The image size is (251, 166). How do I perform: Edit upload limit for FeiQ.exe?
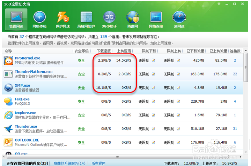(x=178, y=101)
